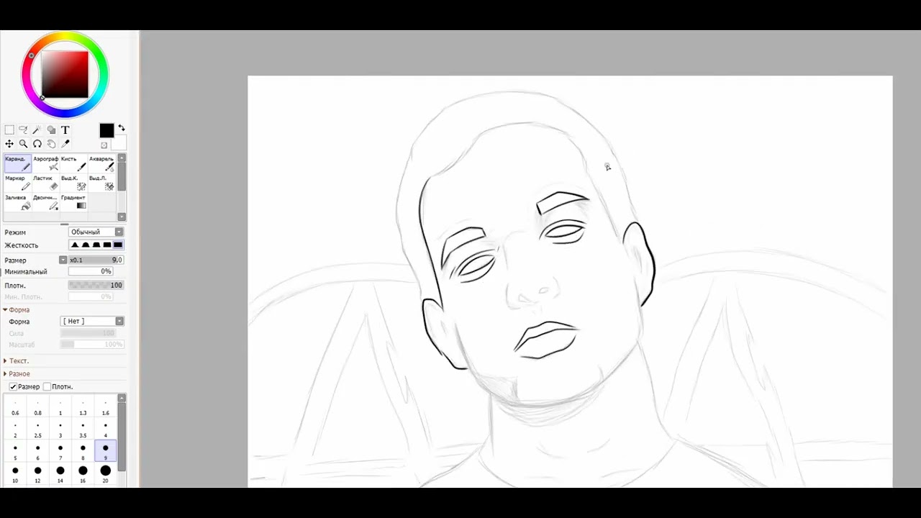Select the shape tool icon
This screenshot has height=518, width=921.
[51, 130]
